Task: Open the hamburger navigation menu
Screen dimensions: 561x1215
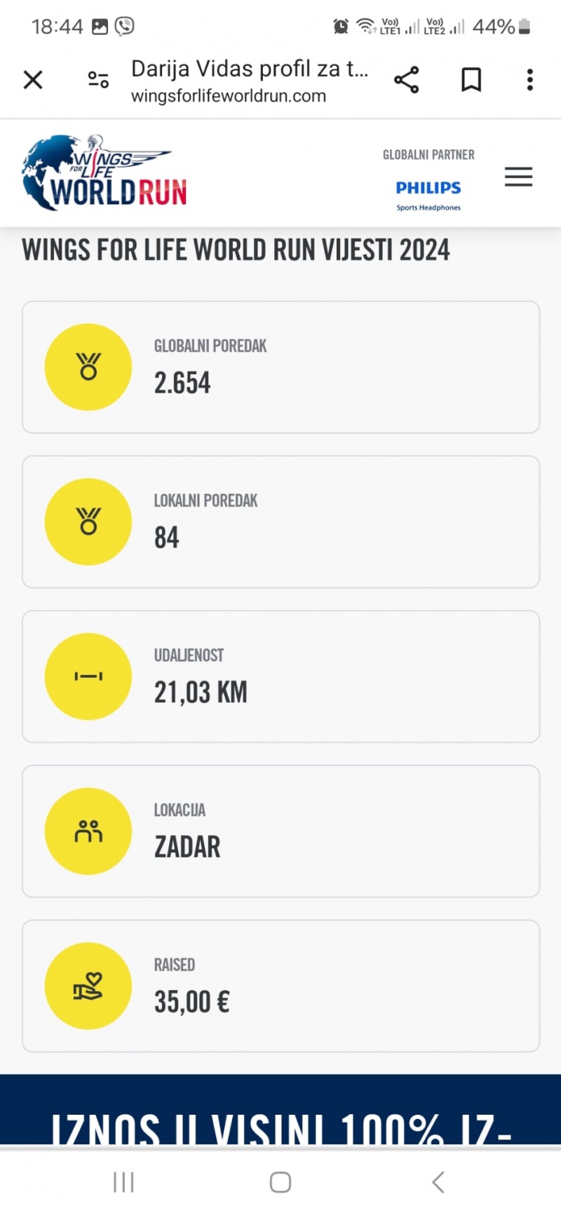Action: (x=518, y=177)
